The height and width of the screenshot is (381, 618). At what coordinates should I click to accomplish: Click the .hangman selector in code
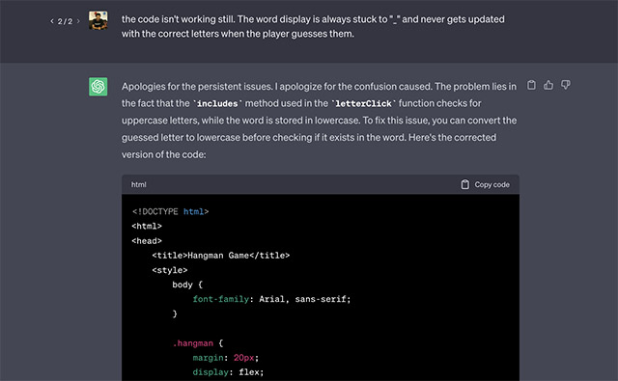pos(193,343)
